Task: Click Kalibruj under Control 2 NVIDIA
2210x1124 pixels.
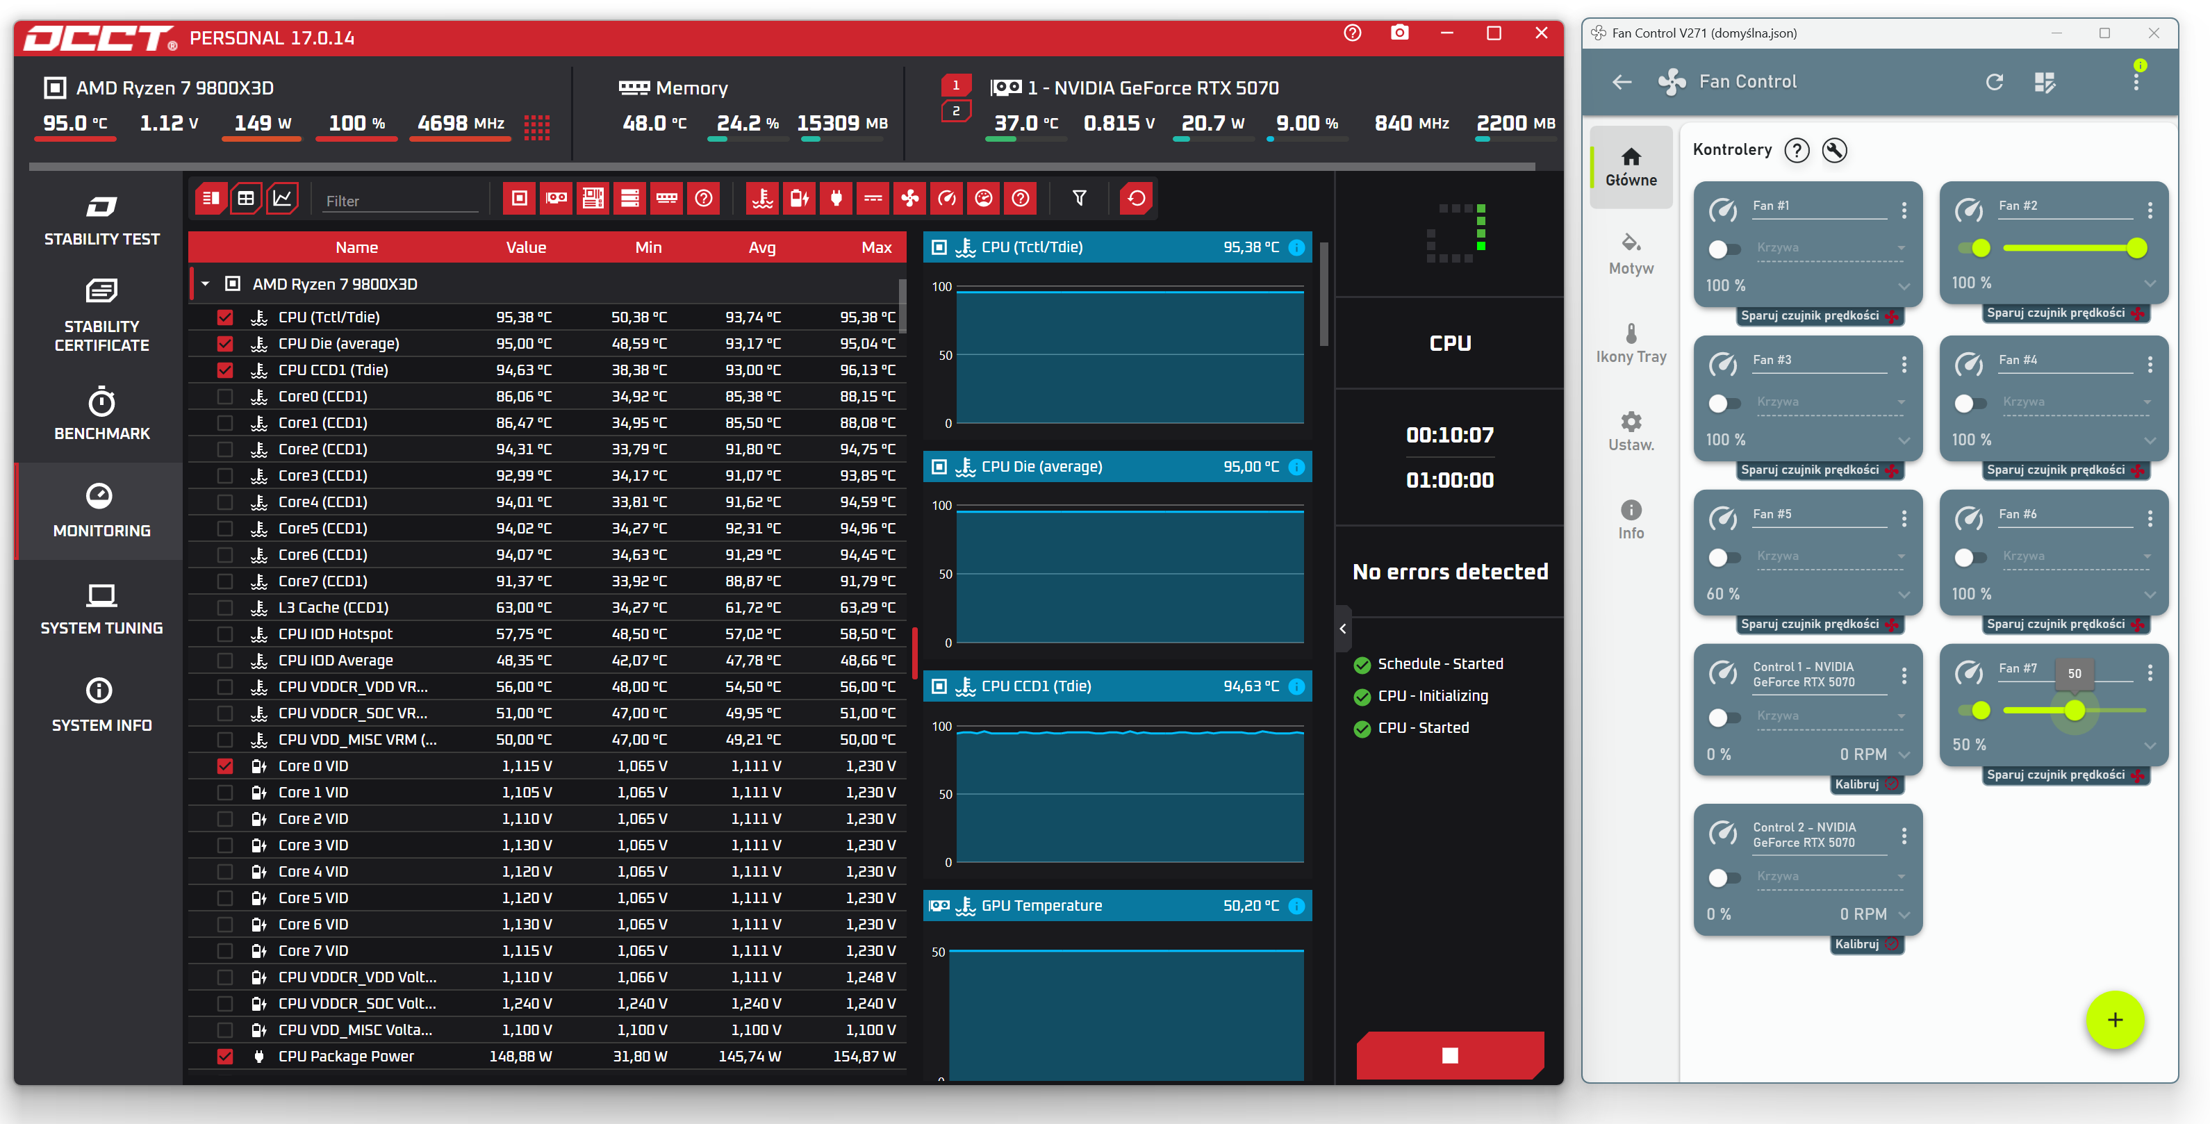Action: click(x=1866, y=945)
